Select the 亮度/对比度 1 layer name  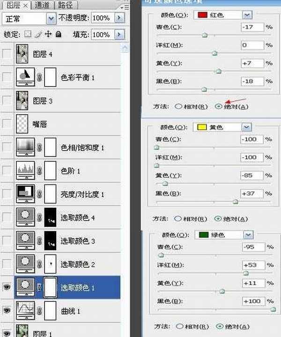pyautogui.click(x=82, y=194)
